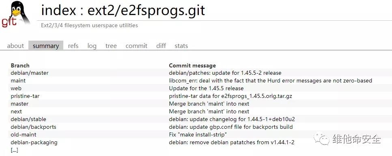This screenshot has width=392, height=156.
Task: Open the diff tab
Action: [x=161, y=46]
